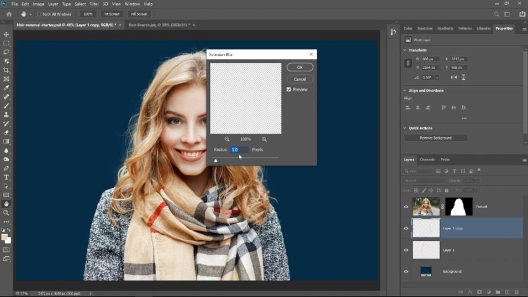Select the Crop tool
This screenshot has width=528, height=297.
(6, 70)
